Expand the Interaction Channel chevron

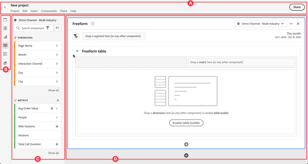click(x=57, y=64)
